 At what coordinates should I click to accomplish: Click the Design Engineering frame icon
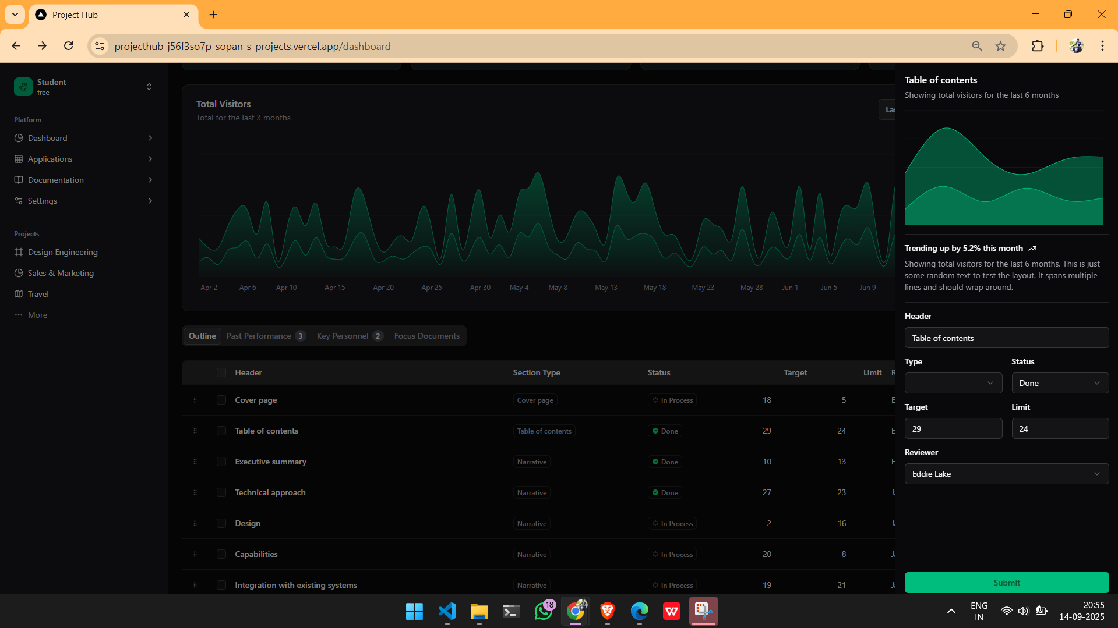[19, 252]
